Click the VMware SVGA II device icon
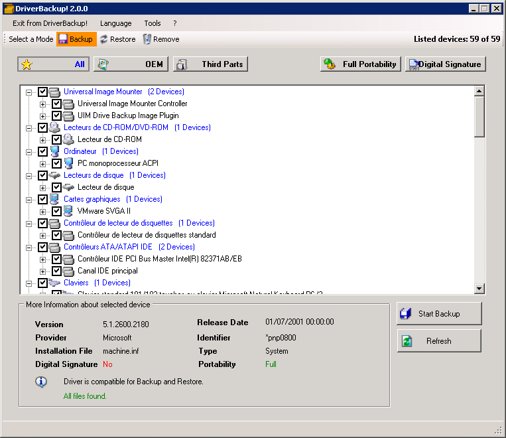The height and width of the screenshot is (438, 506). 68,211
